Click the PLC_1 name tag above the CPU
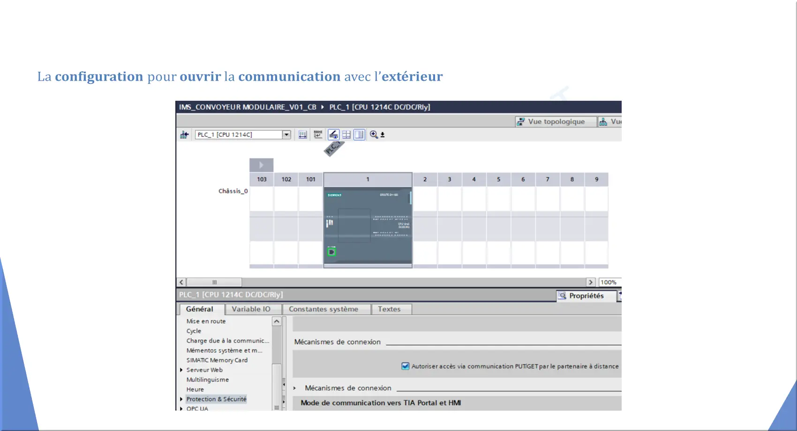Image resolution: width=797 pixels, height=431 pixels. (x=334, y=148)
